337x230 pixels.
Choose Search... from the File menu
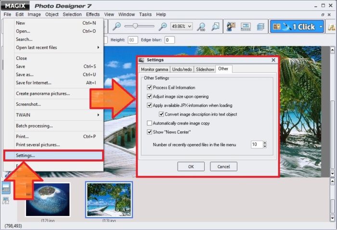(53, 39)
